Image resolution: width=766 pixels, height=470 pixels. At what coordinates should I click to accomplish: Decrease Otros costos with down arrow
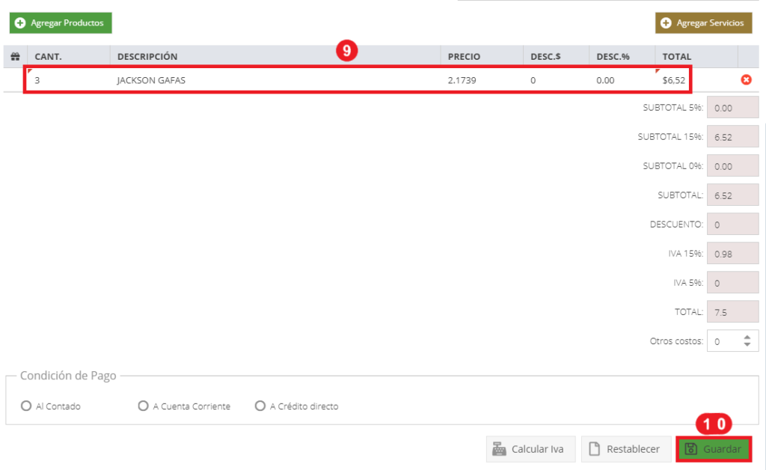click(x=747, y=344)
